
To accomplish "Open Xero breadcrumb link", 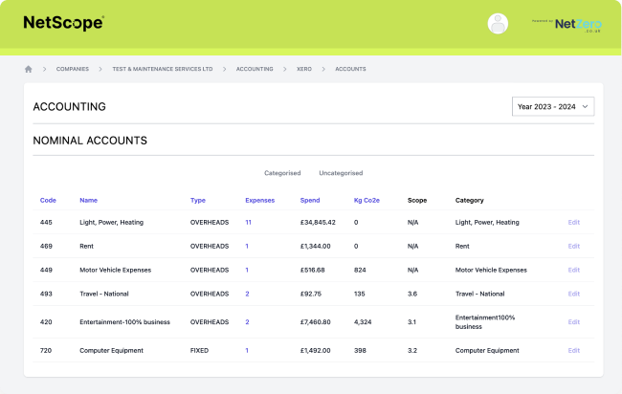I will pos(304,69).
